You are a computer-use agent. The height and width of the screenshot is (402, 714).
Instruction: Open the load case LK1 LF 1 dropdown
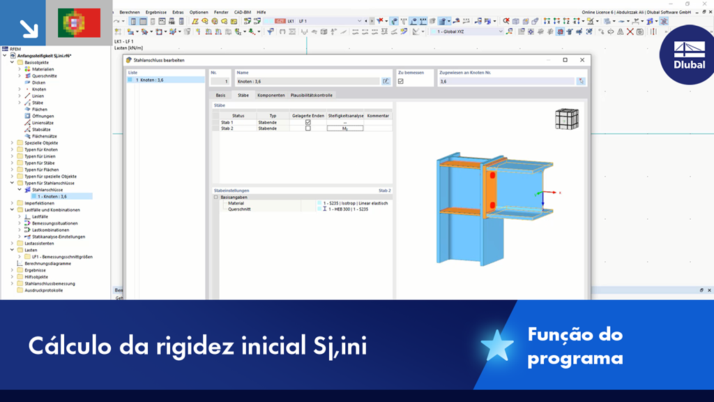[359, 21]
